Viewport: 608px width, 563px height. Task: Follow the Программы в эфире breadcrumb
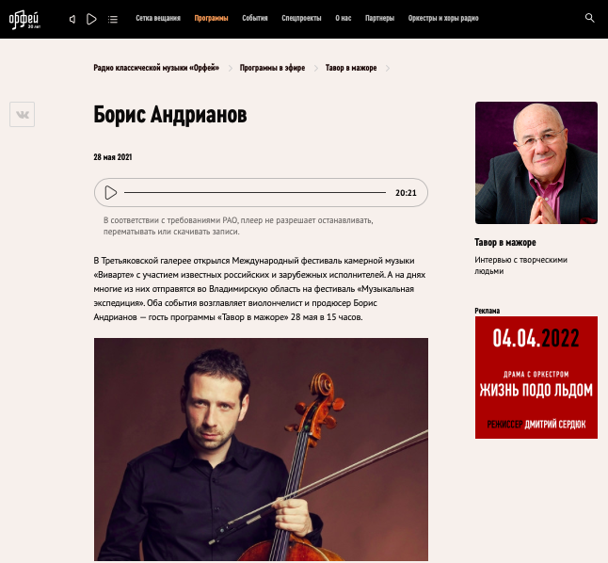click(x=272, y=68)
